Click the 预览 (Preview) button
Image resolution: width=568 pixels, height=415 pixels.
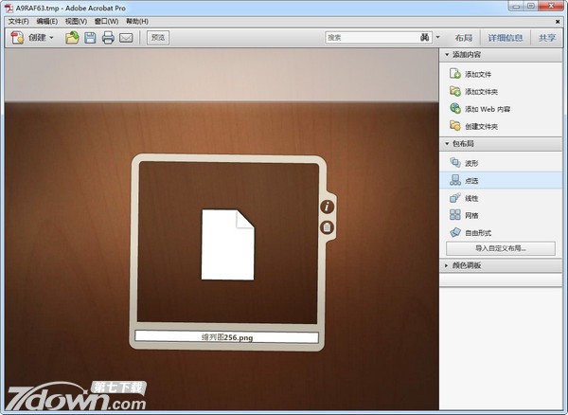(x=158, y=38)
